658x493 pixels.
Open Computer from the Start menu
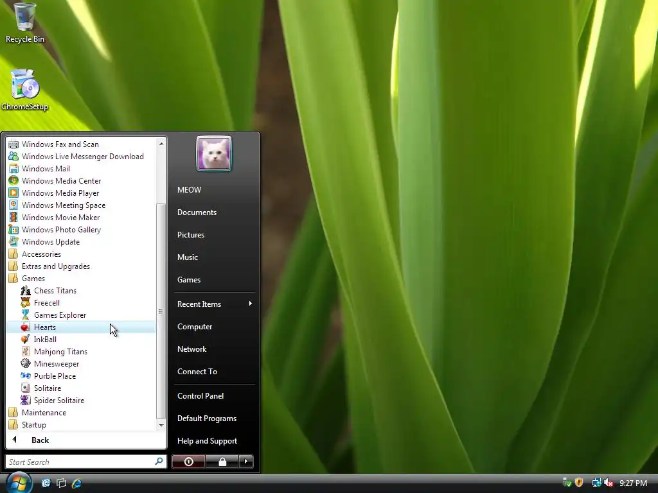(x=195, y=327)
